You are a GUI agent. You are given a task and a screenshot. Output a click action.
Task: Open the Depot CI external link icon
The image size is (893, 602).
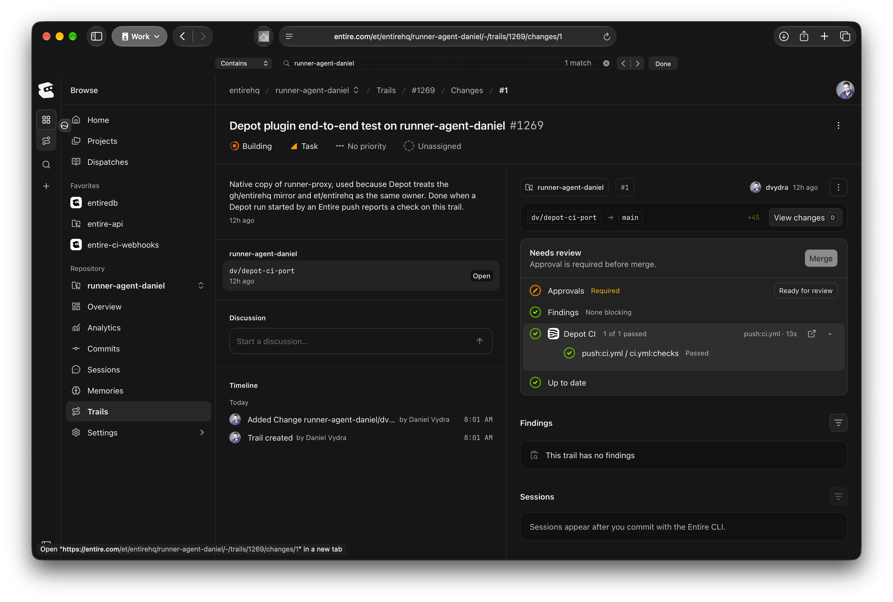click(x=812, y=334)
